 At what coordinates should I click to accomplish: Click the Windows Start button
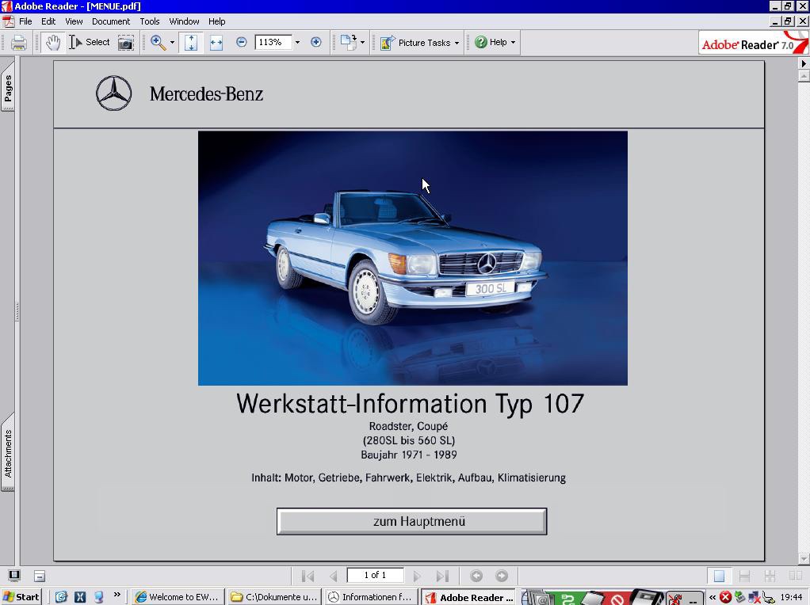(21, 597)
